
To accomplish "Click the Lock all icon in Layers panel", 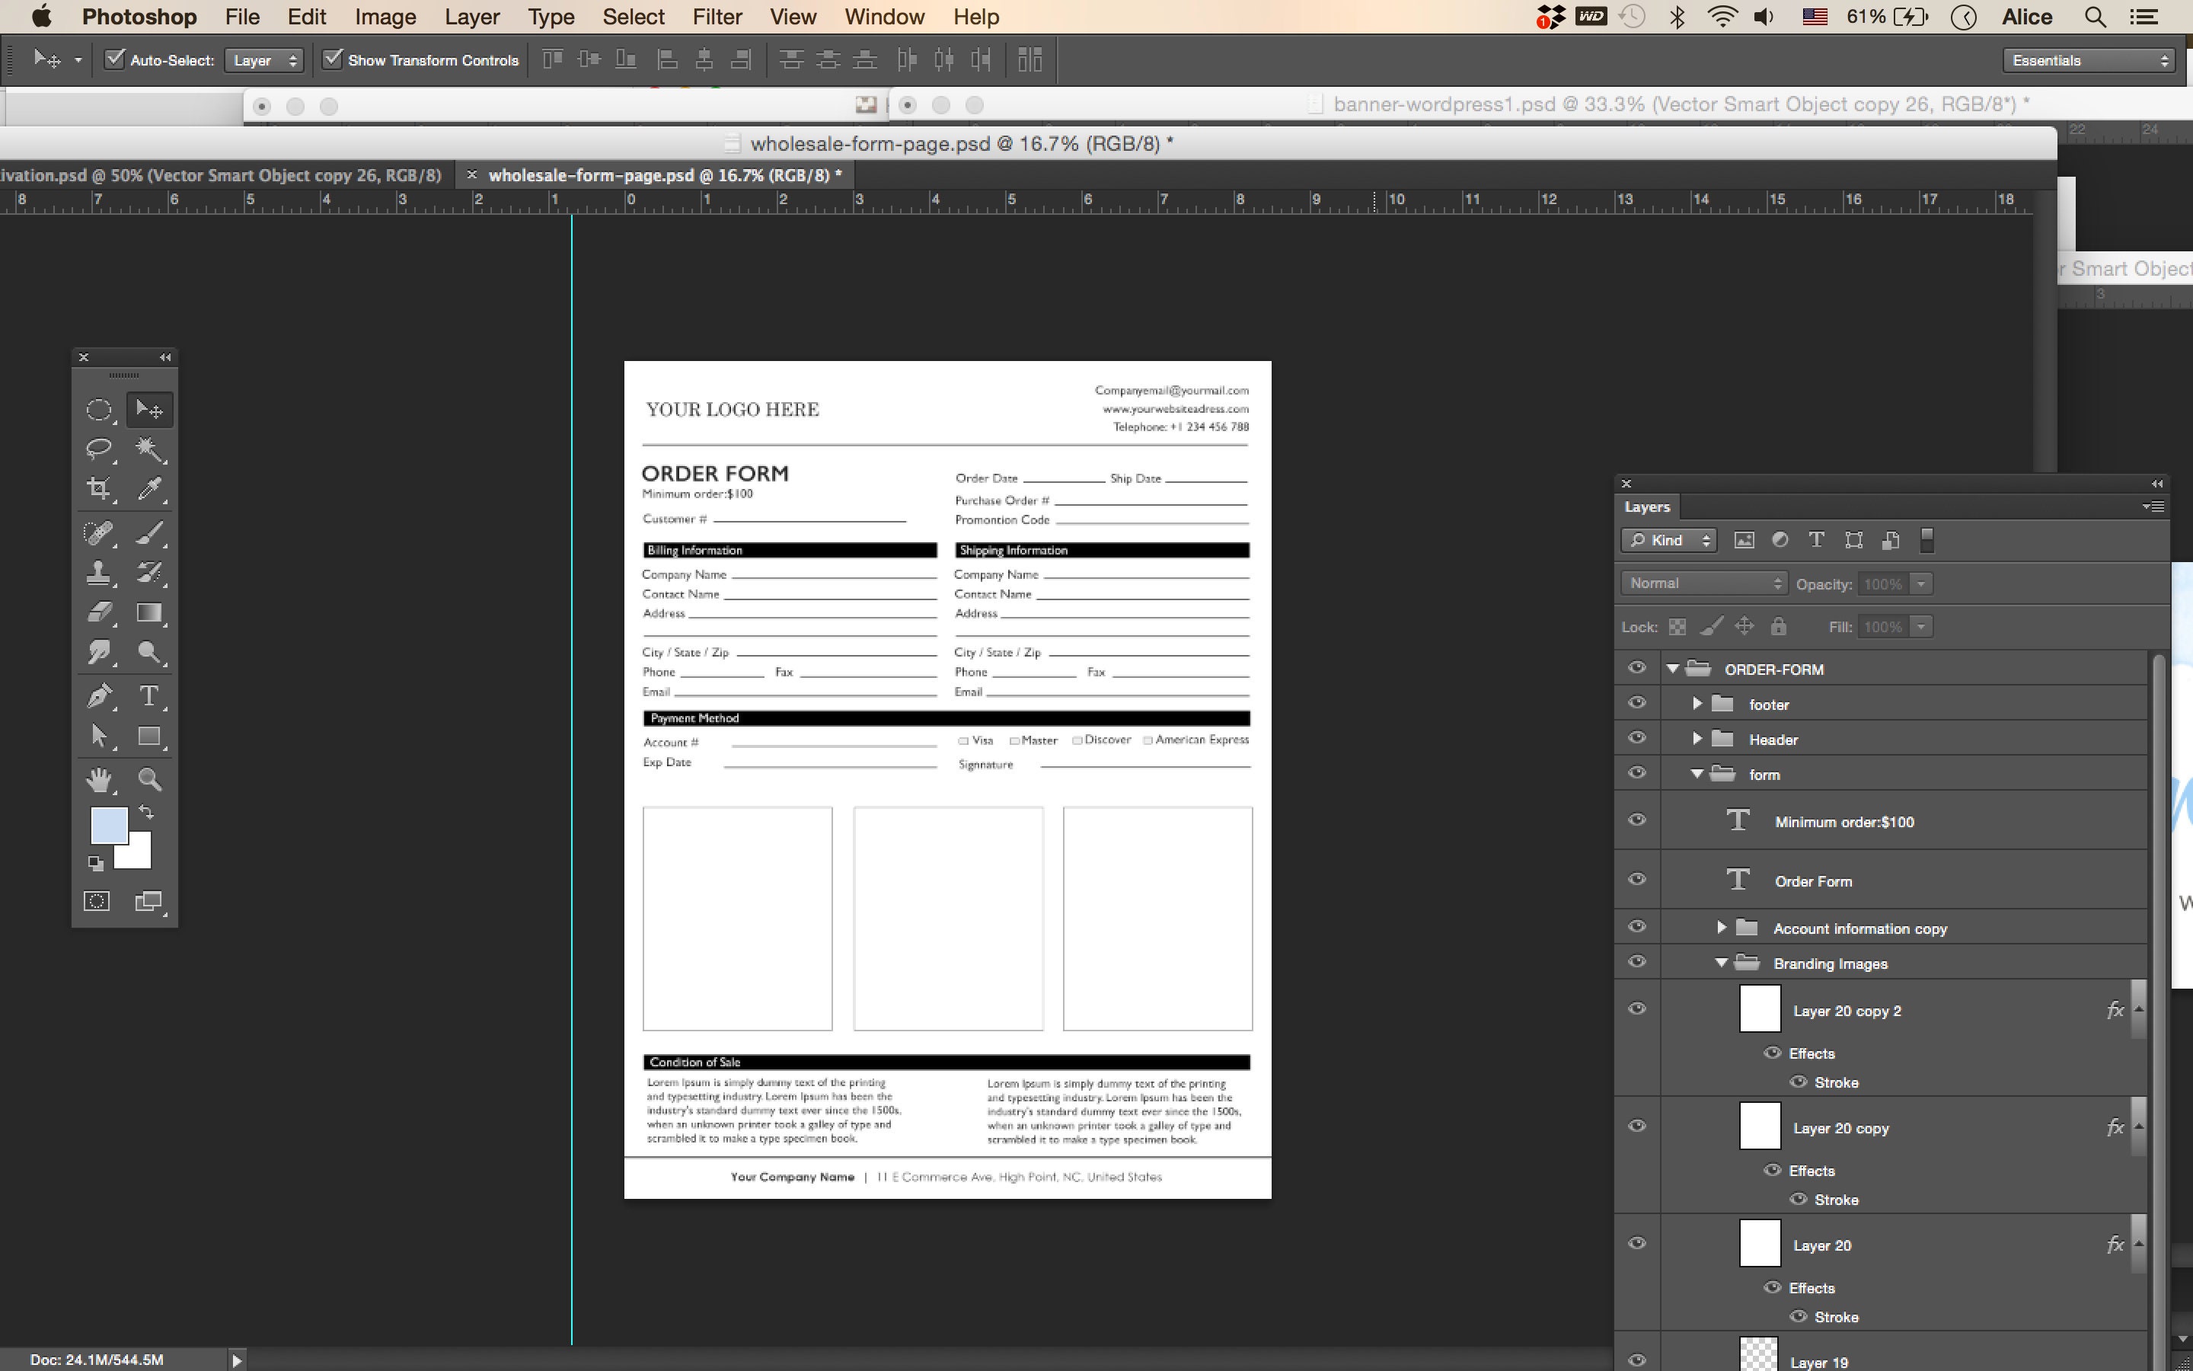I will click(1778, 625).
